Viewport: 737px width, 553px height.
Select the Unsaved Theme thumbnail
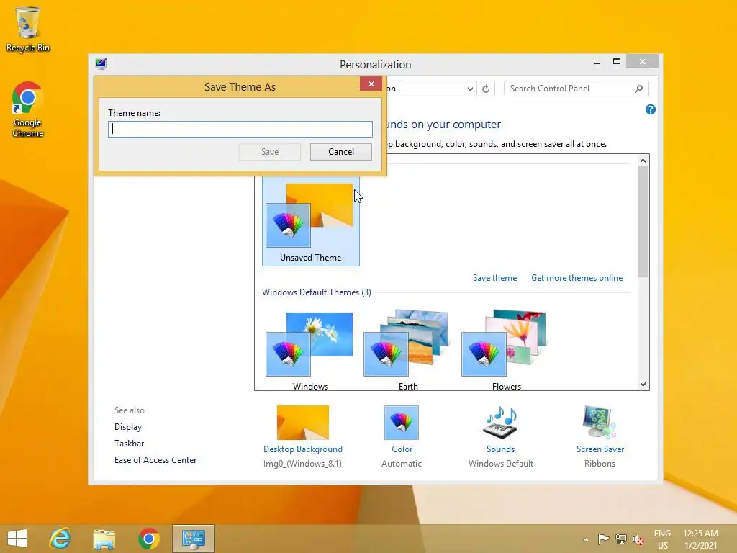(x=311, y=221)
